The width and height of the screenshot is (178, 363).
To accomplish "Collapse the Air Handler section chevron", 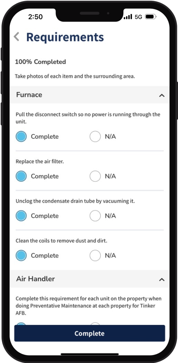I will click(162, 280).
